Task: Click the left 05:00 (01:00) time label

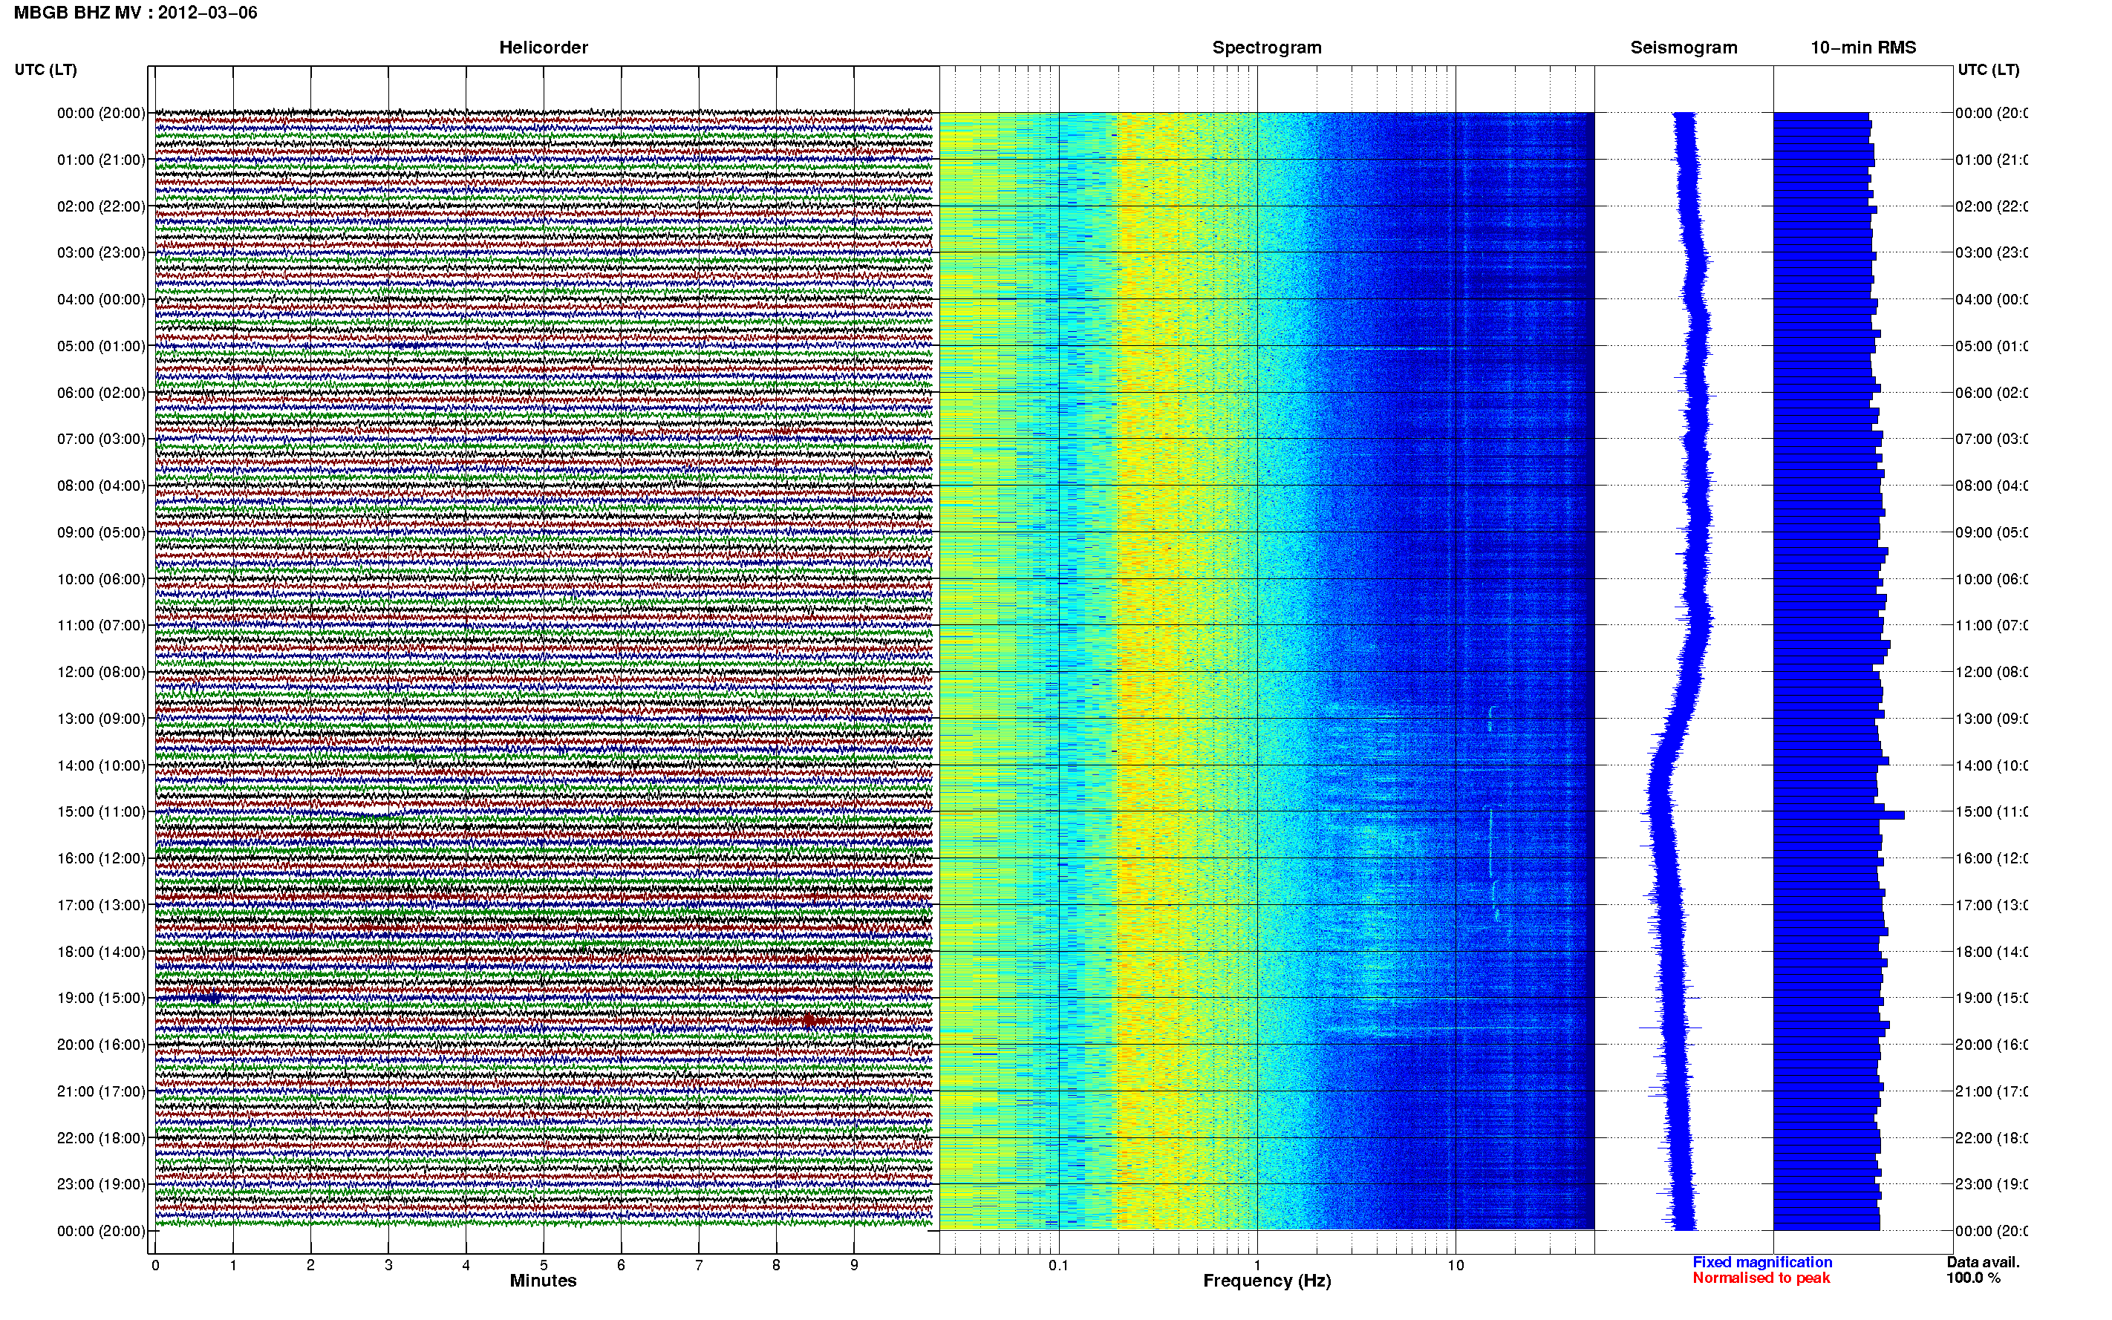Action: [101, 346]
